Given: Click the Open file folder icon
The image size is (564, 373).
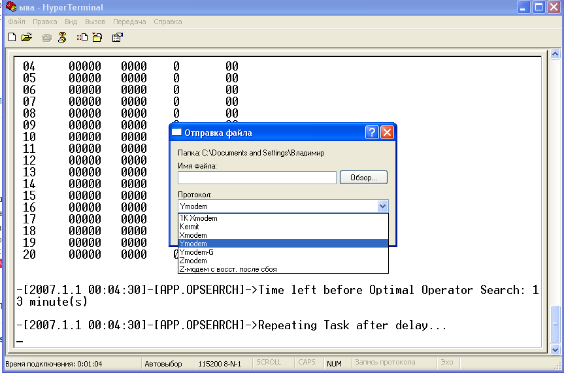Looking at the screenshot, I should pos(27,38).
